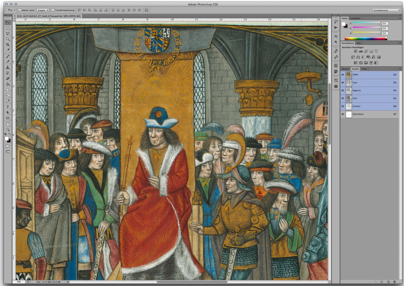Screen dimensions: 404x286
Task: Click the 50% zoom field in status bar
Action: (x=19, y=282)
